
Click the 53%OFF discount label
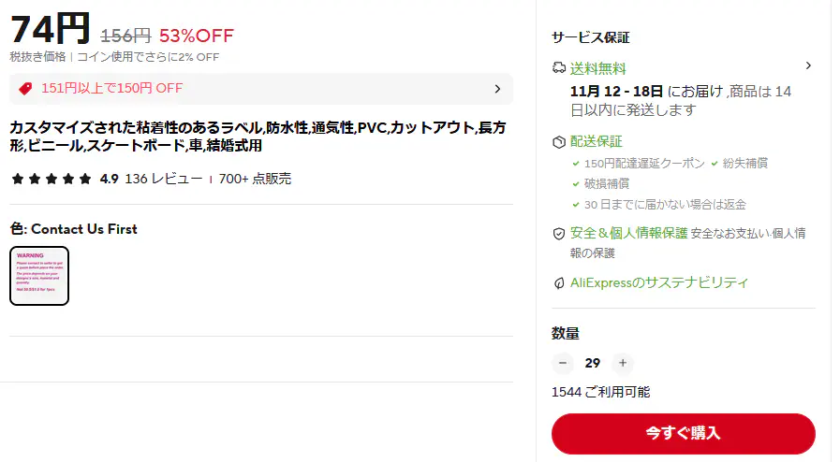[196, 36]
